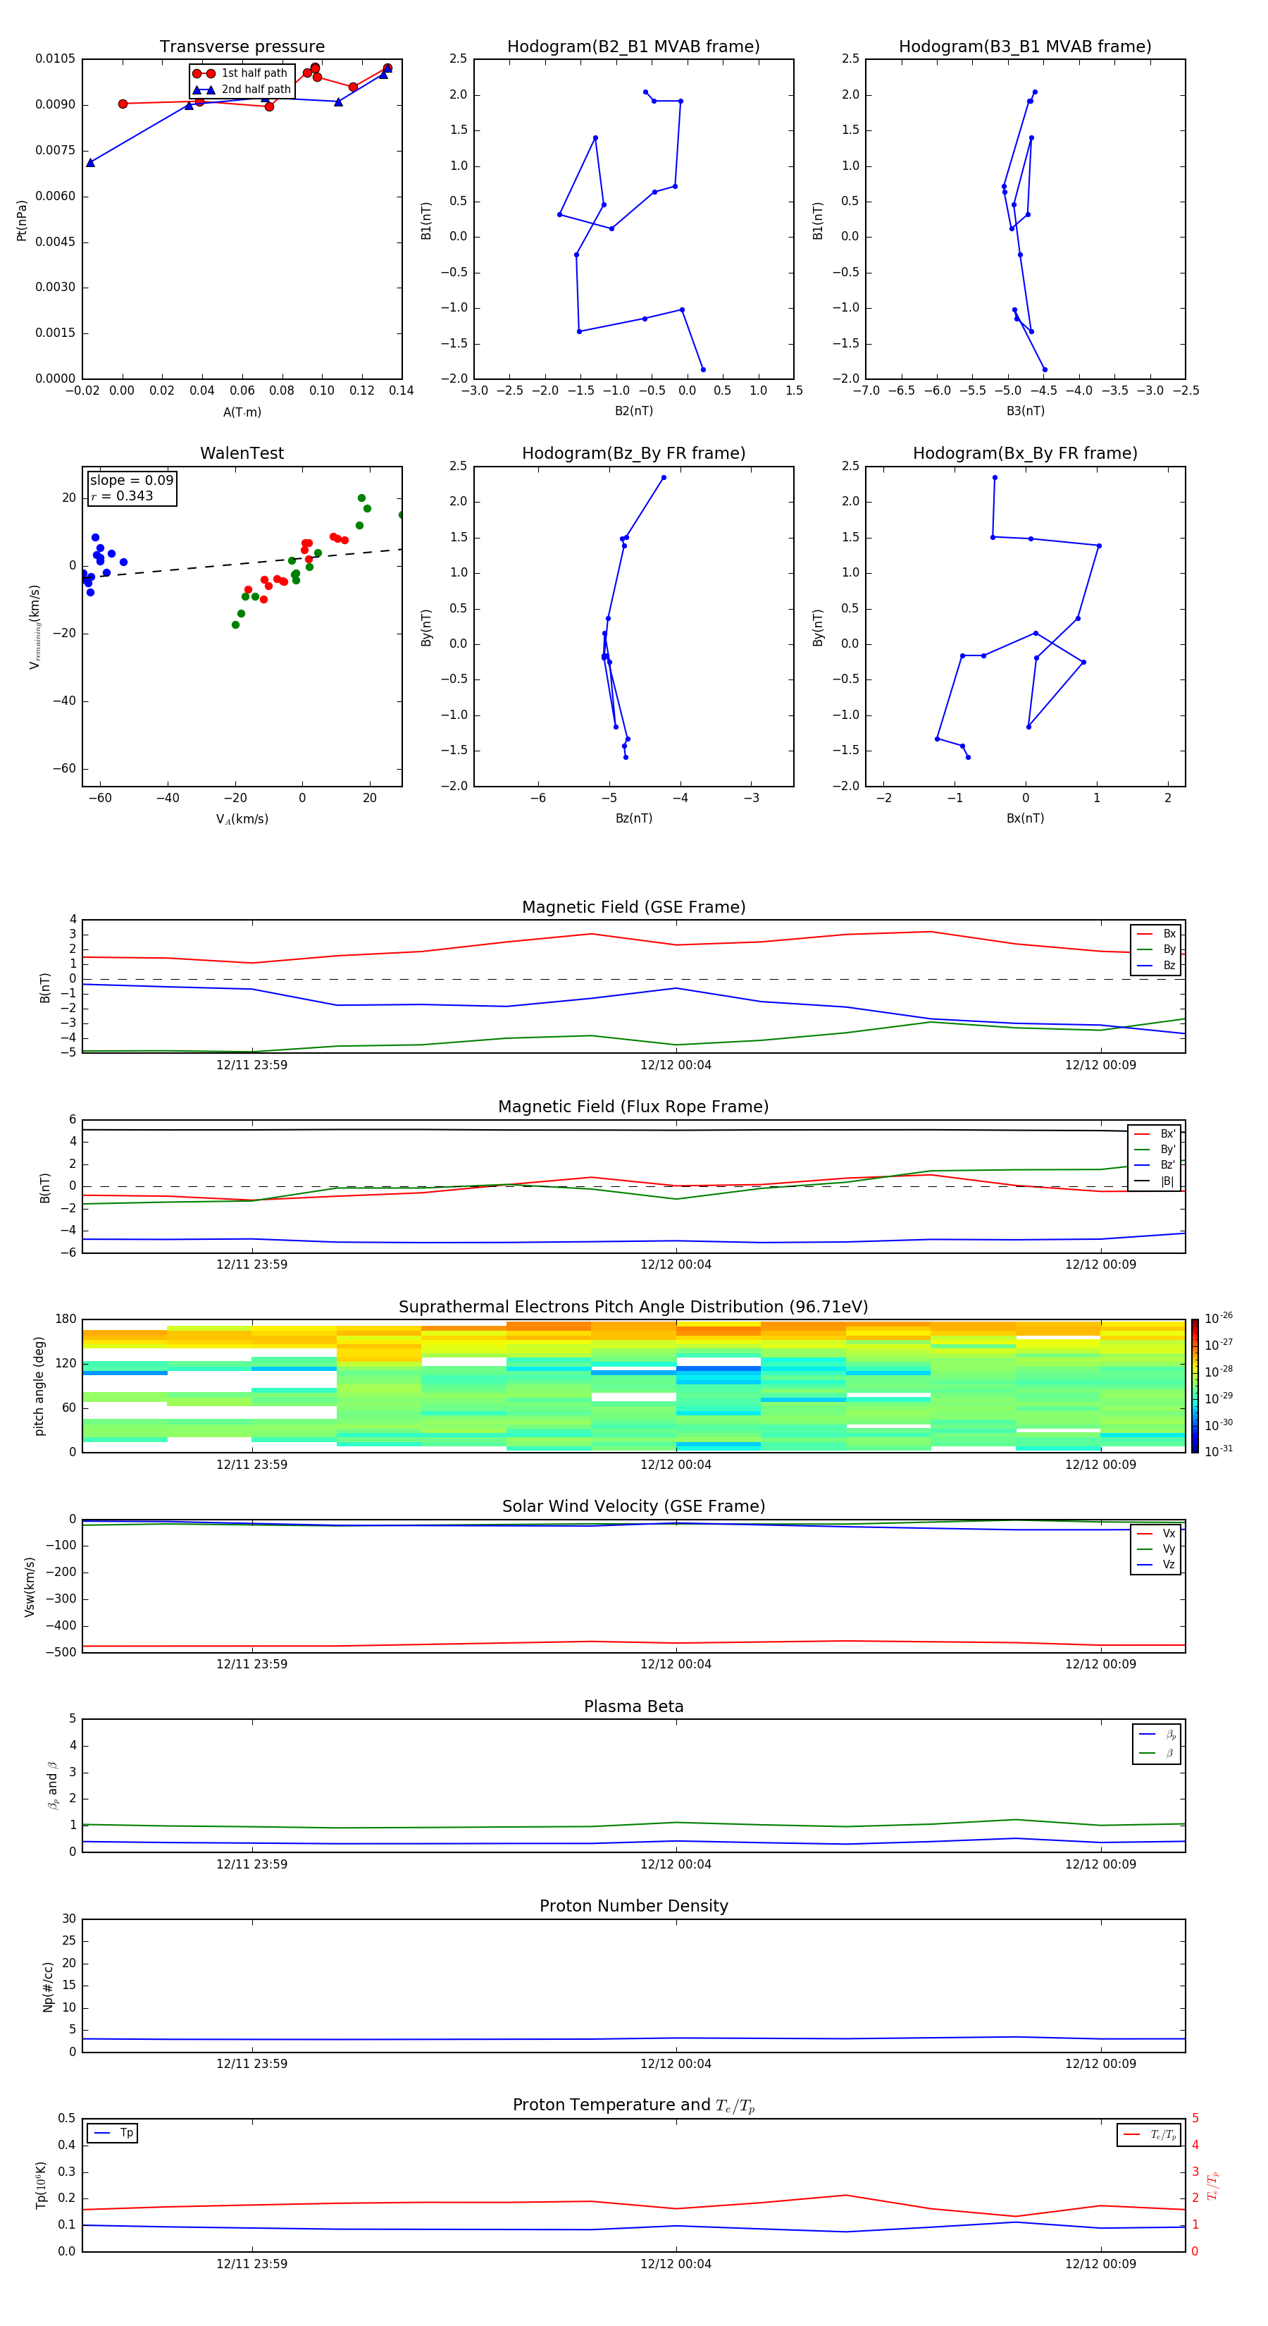This screenshot has height=2326, width=1268.
Task: Click the "A(T·m)" axis label
Action: point(242,412)
